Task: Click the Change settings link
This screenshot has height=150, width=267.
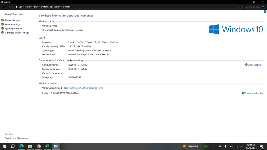Action: [x=255, y=65]
